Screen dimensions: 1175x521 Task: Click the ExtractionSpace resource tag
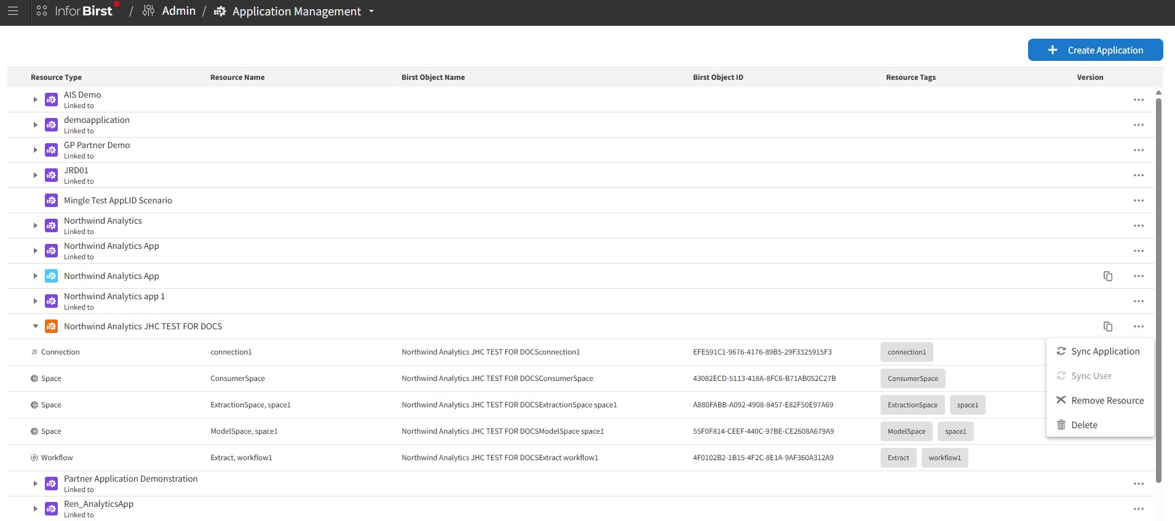tap(912, 405)
